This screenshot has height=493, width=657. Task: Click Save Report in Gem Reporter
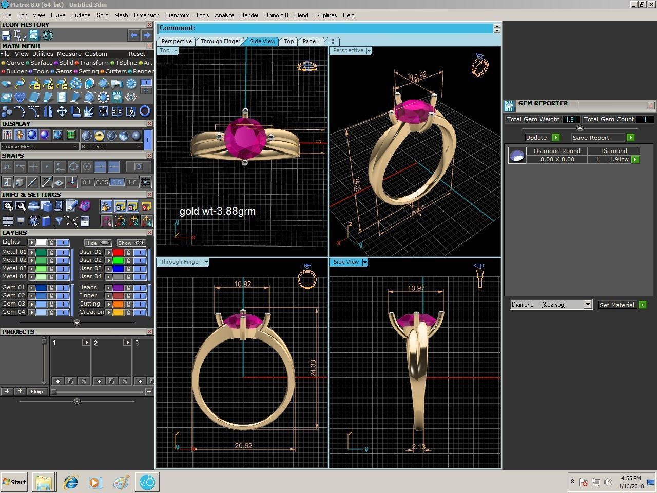603,138
